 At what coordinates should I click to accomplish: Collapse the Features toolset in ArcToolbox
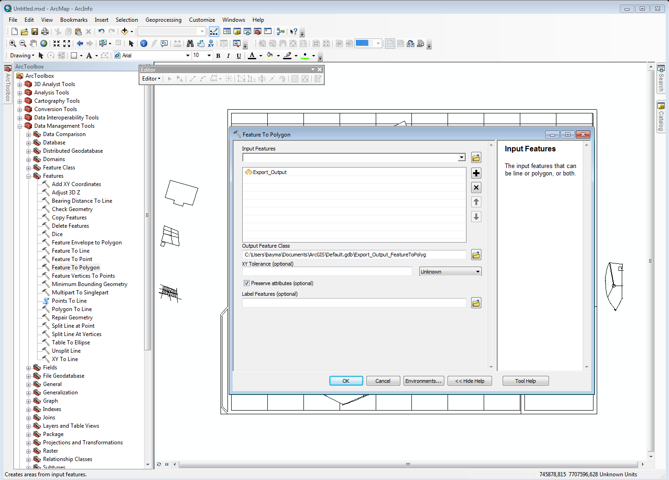point(29,176)
